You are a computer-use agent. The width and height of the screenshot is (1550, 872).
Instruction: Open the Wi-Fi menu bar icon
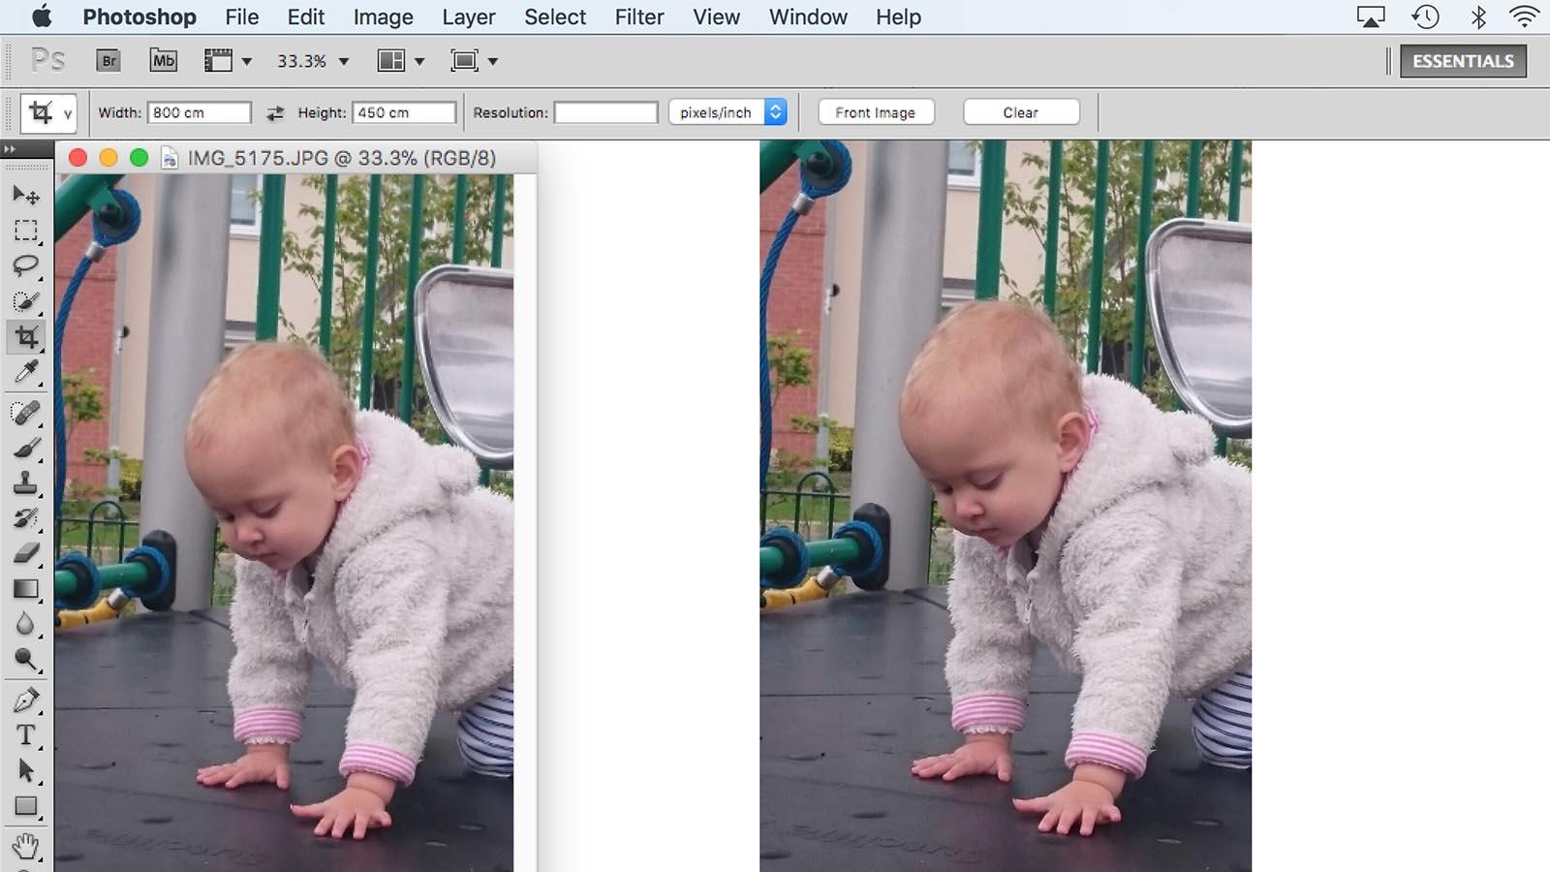[x=1525, y=16]
